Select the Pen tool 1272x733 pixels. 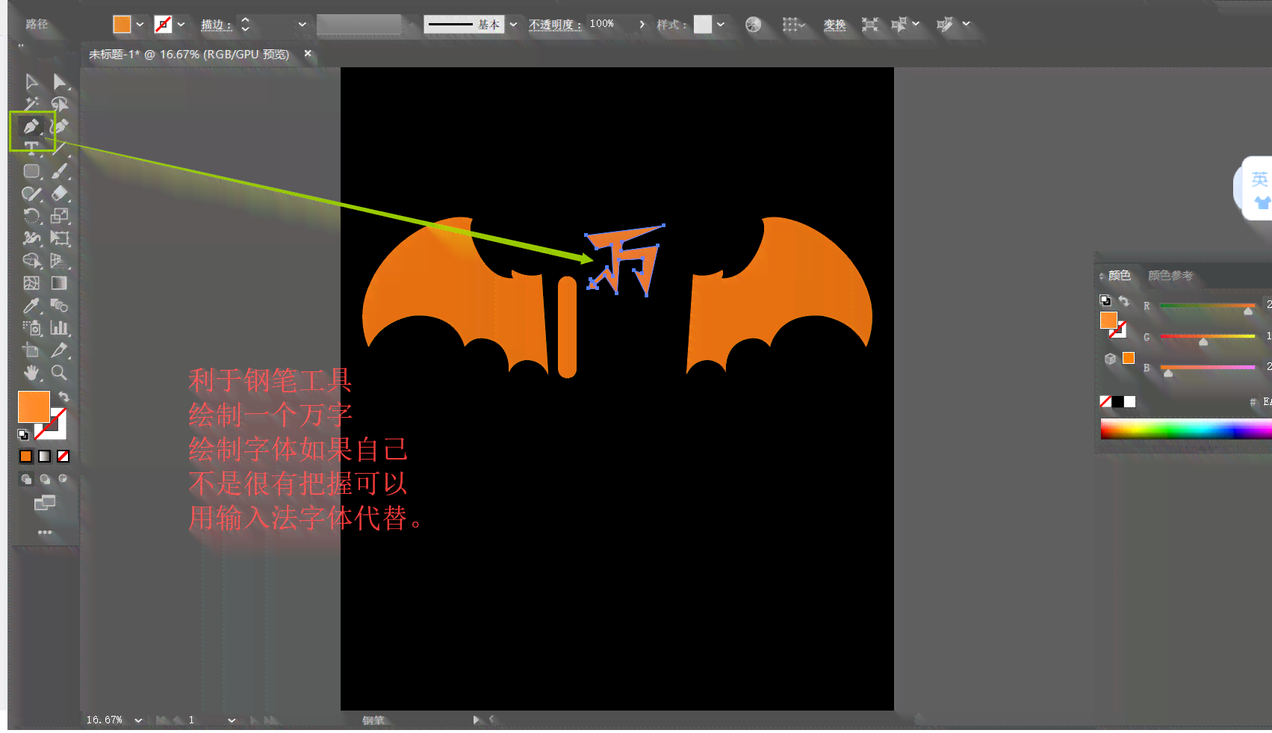click(x=31, y=126)
